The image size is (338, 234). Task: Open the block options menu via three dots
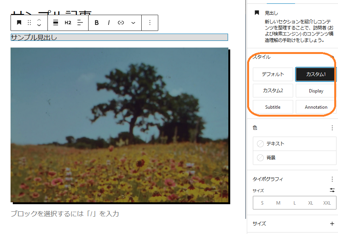click(150, 23)
